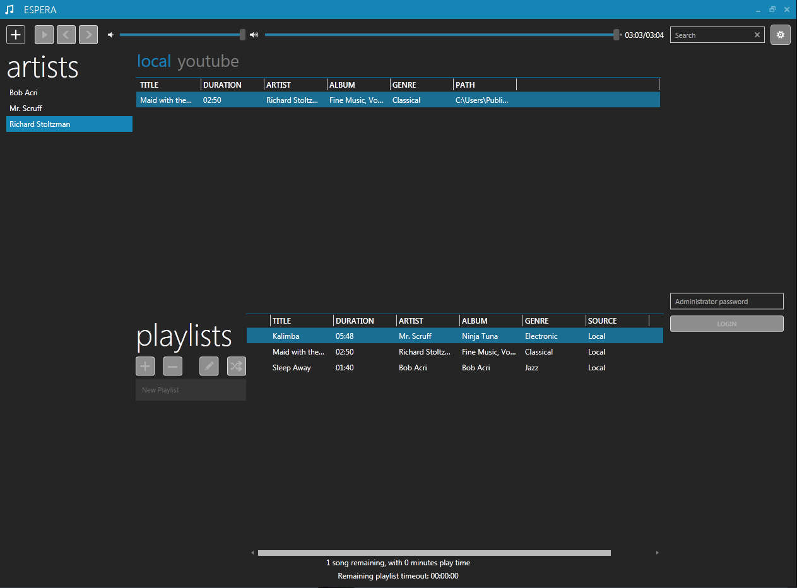Sort the library by DURATION column
The width and height of the screenshot is (797, 588).
coord(222,85)
